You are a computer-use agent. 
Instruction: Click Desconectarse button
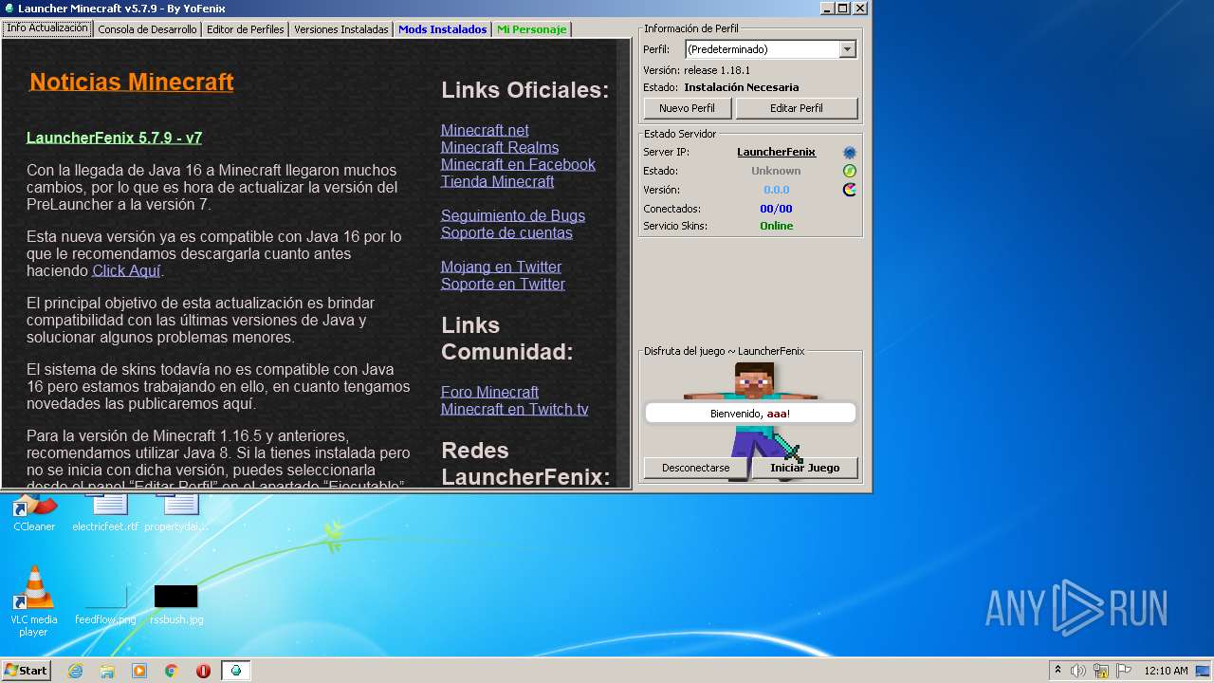coord(696,468)
